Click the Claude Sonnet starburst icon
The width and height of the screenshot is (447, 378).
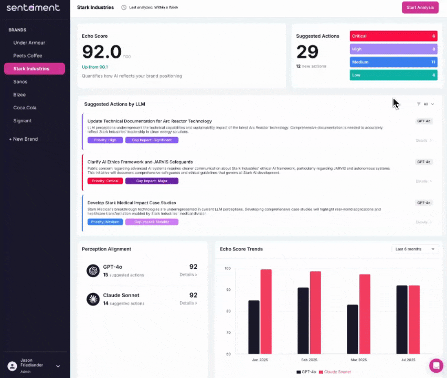coord(93,299)
